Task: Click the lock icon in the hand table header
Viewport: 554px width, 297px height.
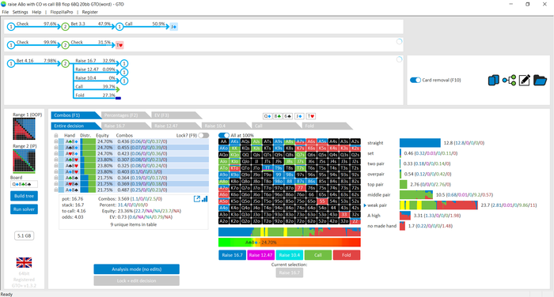Action: click(x=56, y=135)
